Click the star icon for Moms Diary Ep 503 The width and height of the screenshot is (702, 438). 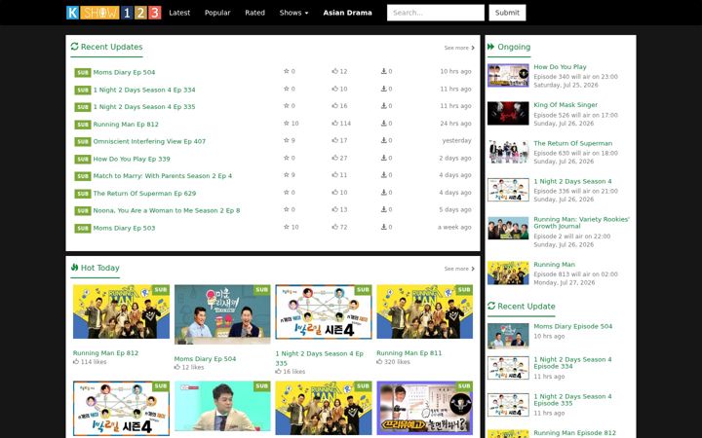pyautogui.click(x=286, y=227)
